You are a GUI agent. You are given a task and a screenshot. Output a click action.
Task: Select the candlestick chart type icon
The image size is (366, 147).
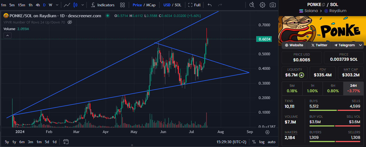[76, 5]
